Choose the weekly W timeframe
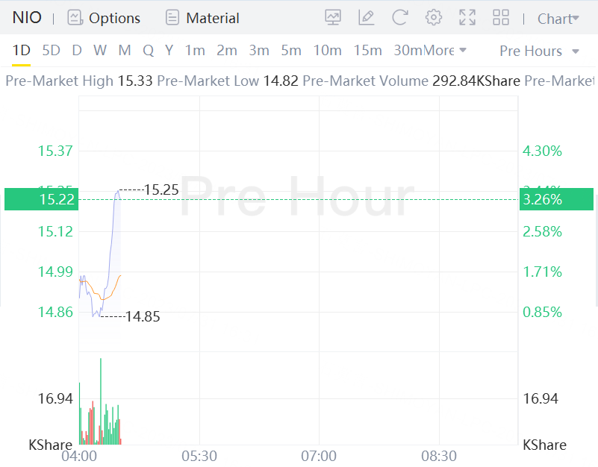Screen dimensions: 598x467 (x=100, y=50)
